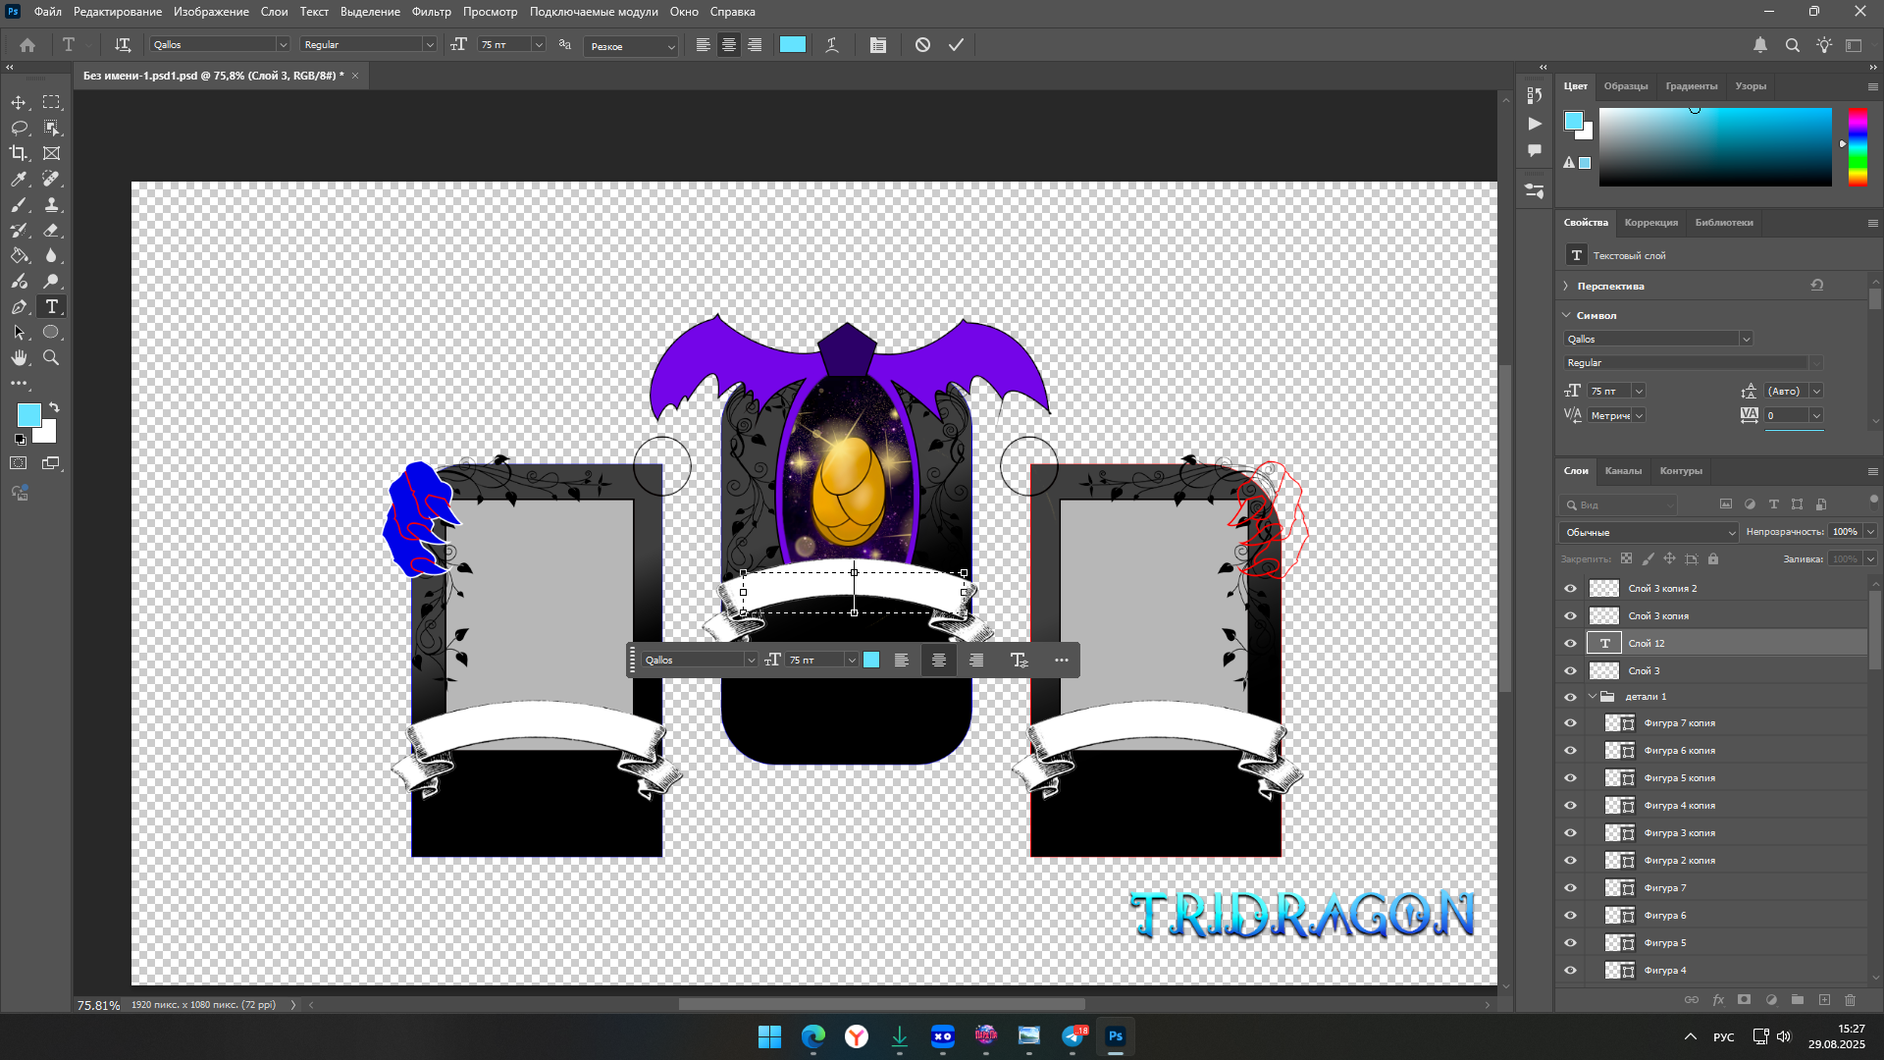Viewport: 1884px width, 1060px height.
Task: Toggle visibility of Фигура 7 layer
Action: coord(1570,888)
